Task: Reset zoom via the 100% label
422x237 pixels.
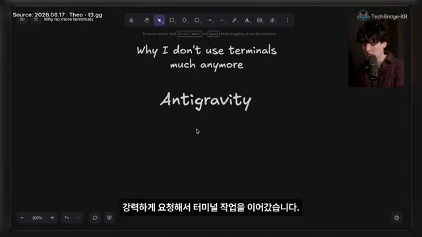Action: click(37, 218)
